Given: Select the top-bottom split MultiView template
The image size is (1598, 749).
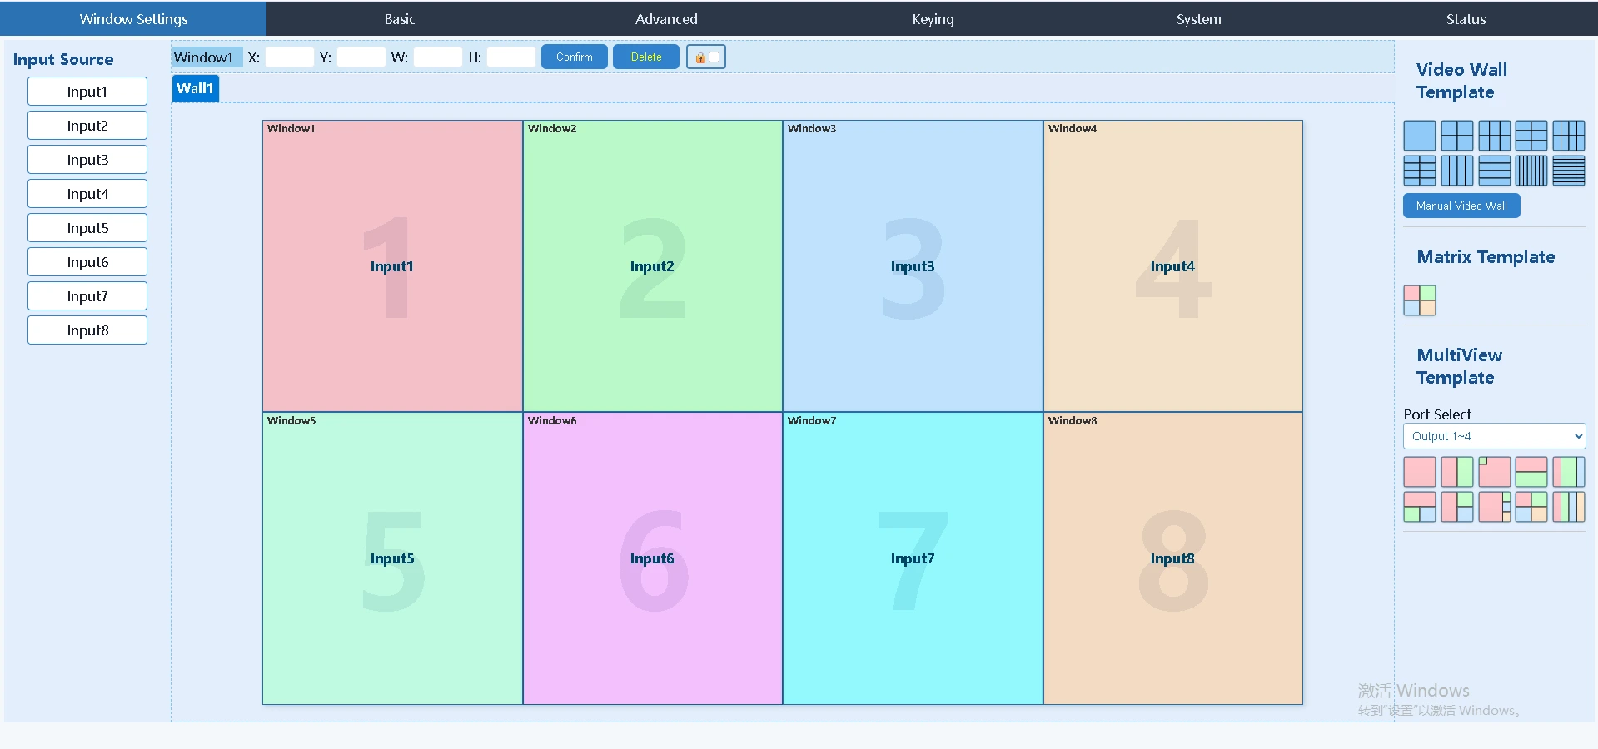Looking at the screenshot, I should tap(1531, 472).
